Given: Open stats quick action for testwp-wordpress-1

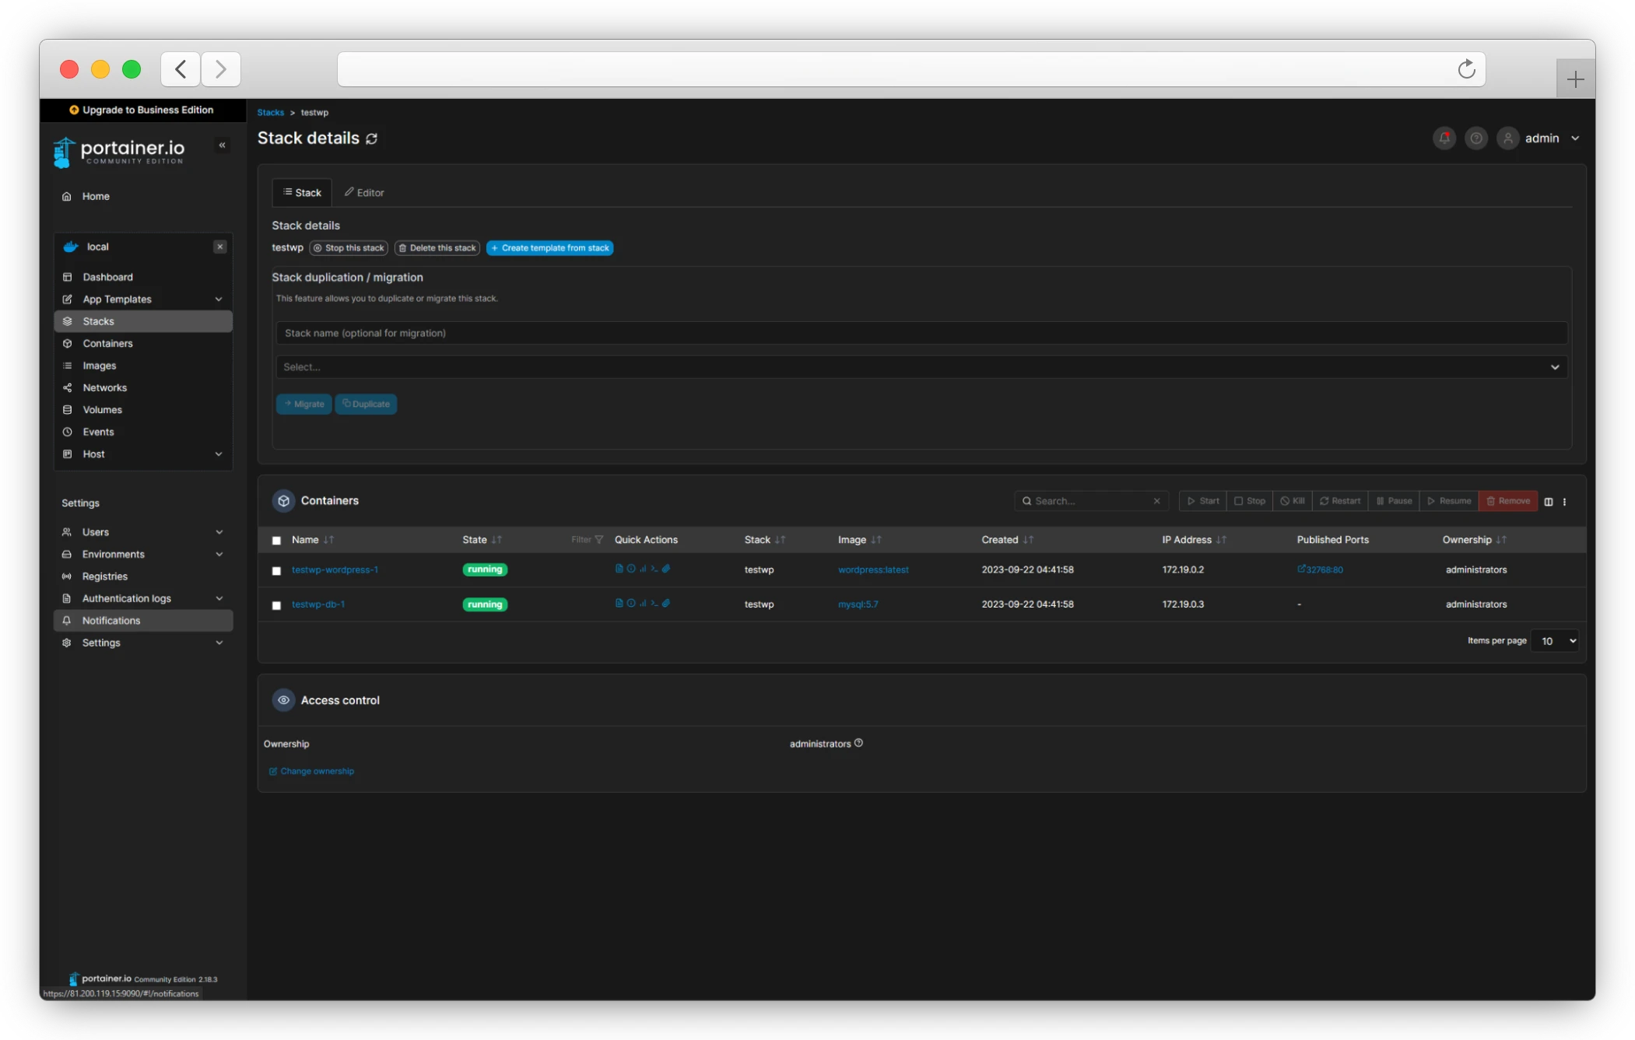Looking at the screenshot, I should (643, 569).
